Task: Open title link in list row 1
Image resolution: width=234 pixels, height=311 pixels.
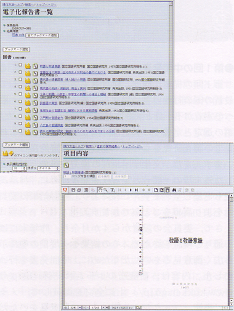Action: coord(50,67)
